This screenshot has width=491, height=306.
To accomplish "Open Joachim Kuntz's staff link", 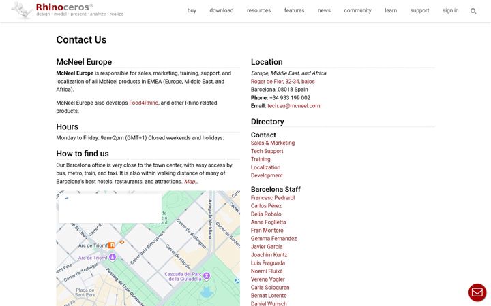I will (269, 255).
